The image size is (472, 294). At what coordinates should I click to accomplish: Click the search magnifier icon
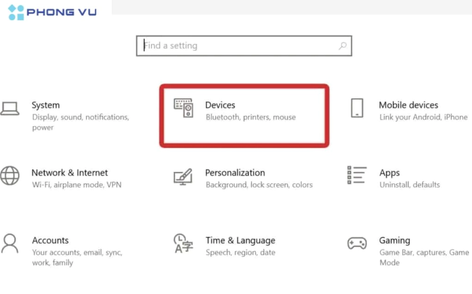342,46
